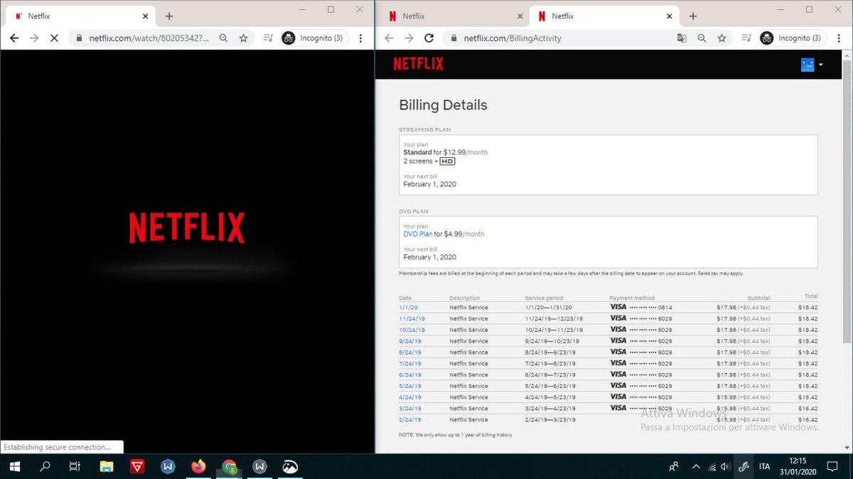This screenshot has height=479, width=853.
Task: Click the Billing Details heading
Action: pos(443,105)
